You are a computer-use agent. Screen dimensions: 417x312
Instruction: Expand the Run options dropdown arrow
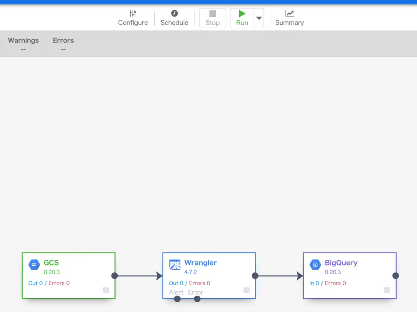pyautogui.click(x=259, y=18)
